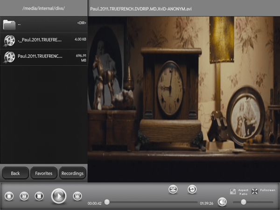
Task: Click the Aspect Ratio icon
Action: point(233,191)
